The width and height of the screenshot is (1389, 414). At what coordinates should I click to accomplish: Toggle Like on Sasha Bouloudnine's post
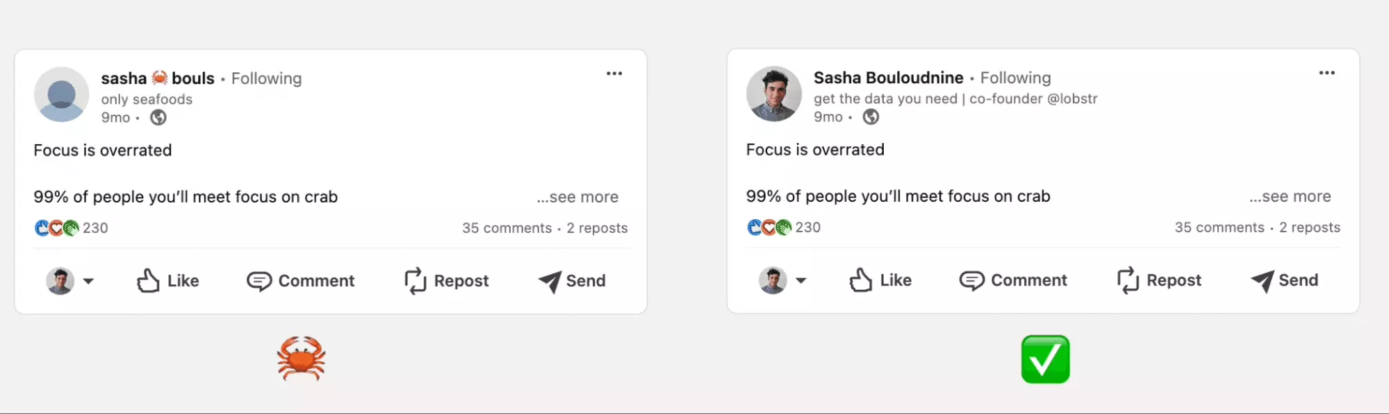(880, 280)
